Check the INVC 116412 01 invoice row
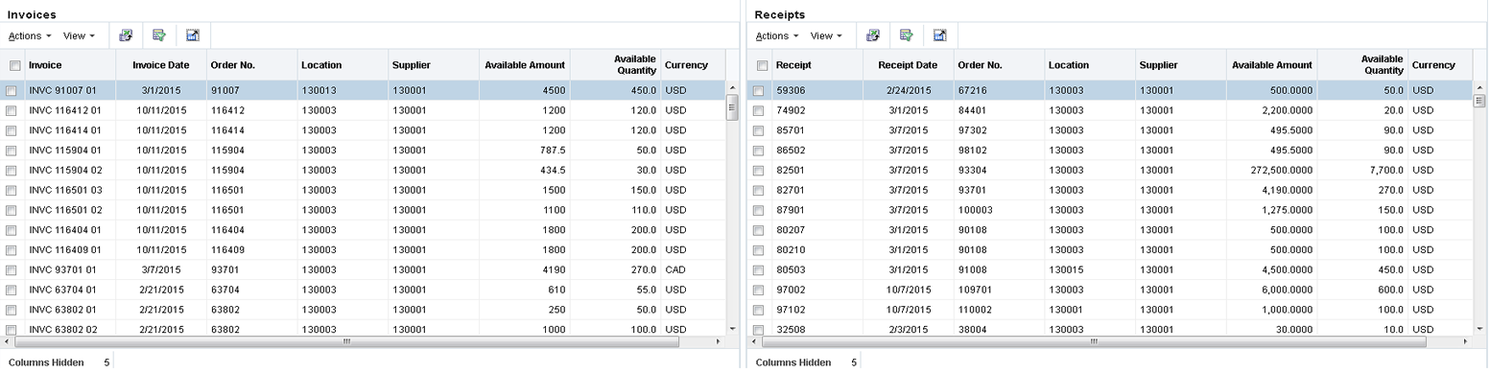Image resolution: width=1490 pixels, height=373 pixels. coord(12,111)
